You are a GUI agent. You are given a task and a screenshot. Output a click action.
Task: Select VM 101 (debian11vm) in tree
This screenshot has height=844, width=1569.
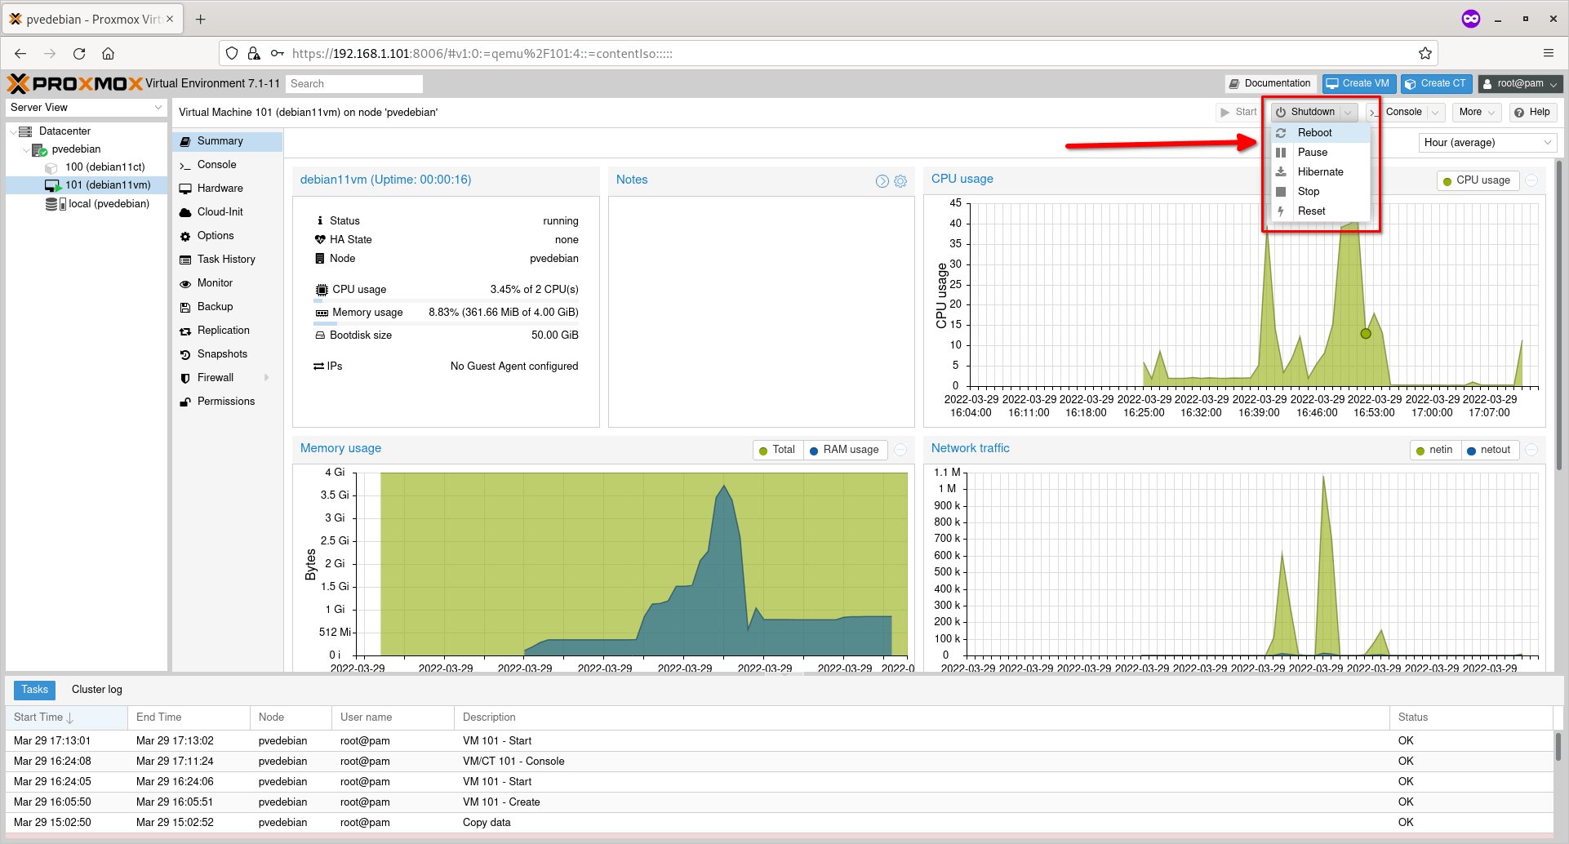pyautogui.click(x=108, y=185)
